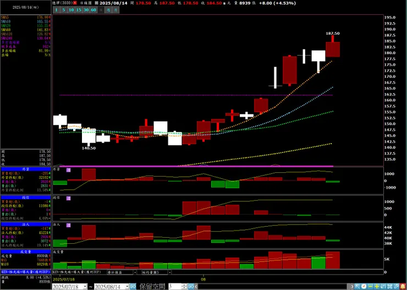407x290 pixels.
Task: Switch to the 1-minute timeframe
Action: [56, 10]
